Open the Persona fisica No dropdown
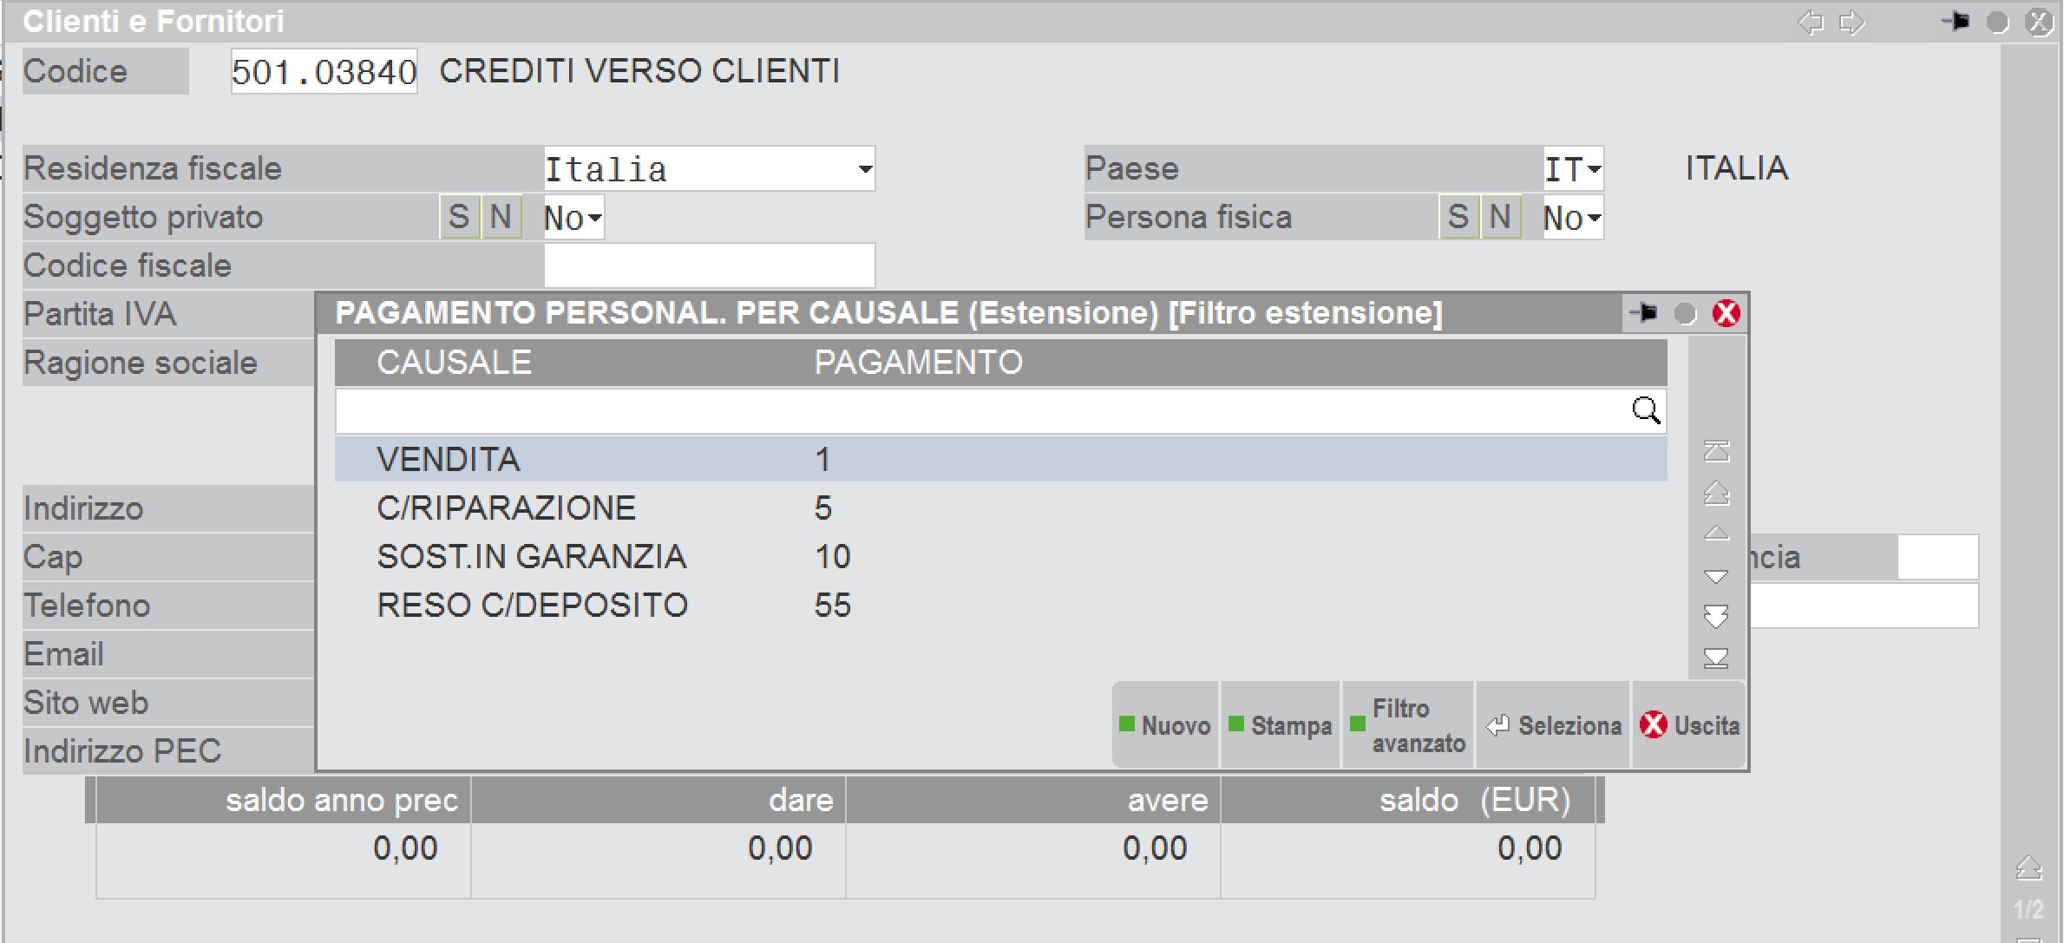2064x943 pixels. pyautogui.click(x=1594, y=218)
